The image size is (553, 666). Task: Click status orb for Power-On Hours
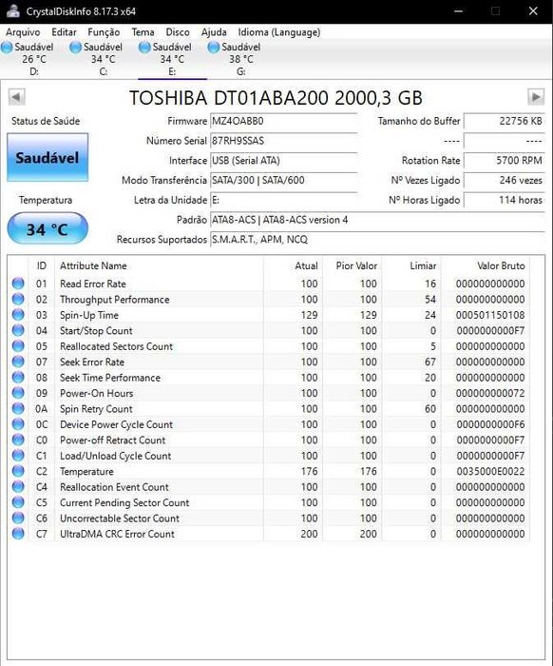pos(18,393)
